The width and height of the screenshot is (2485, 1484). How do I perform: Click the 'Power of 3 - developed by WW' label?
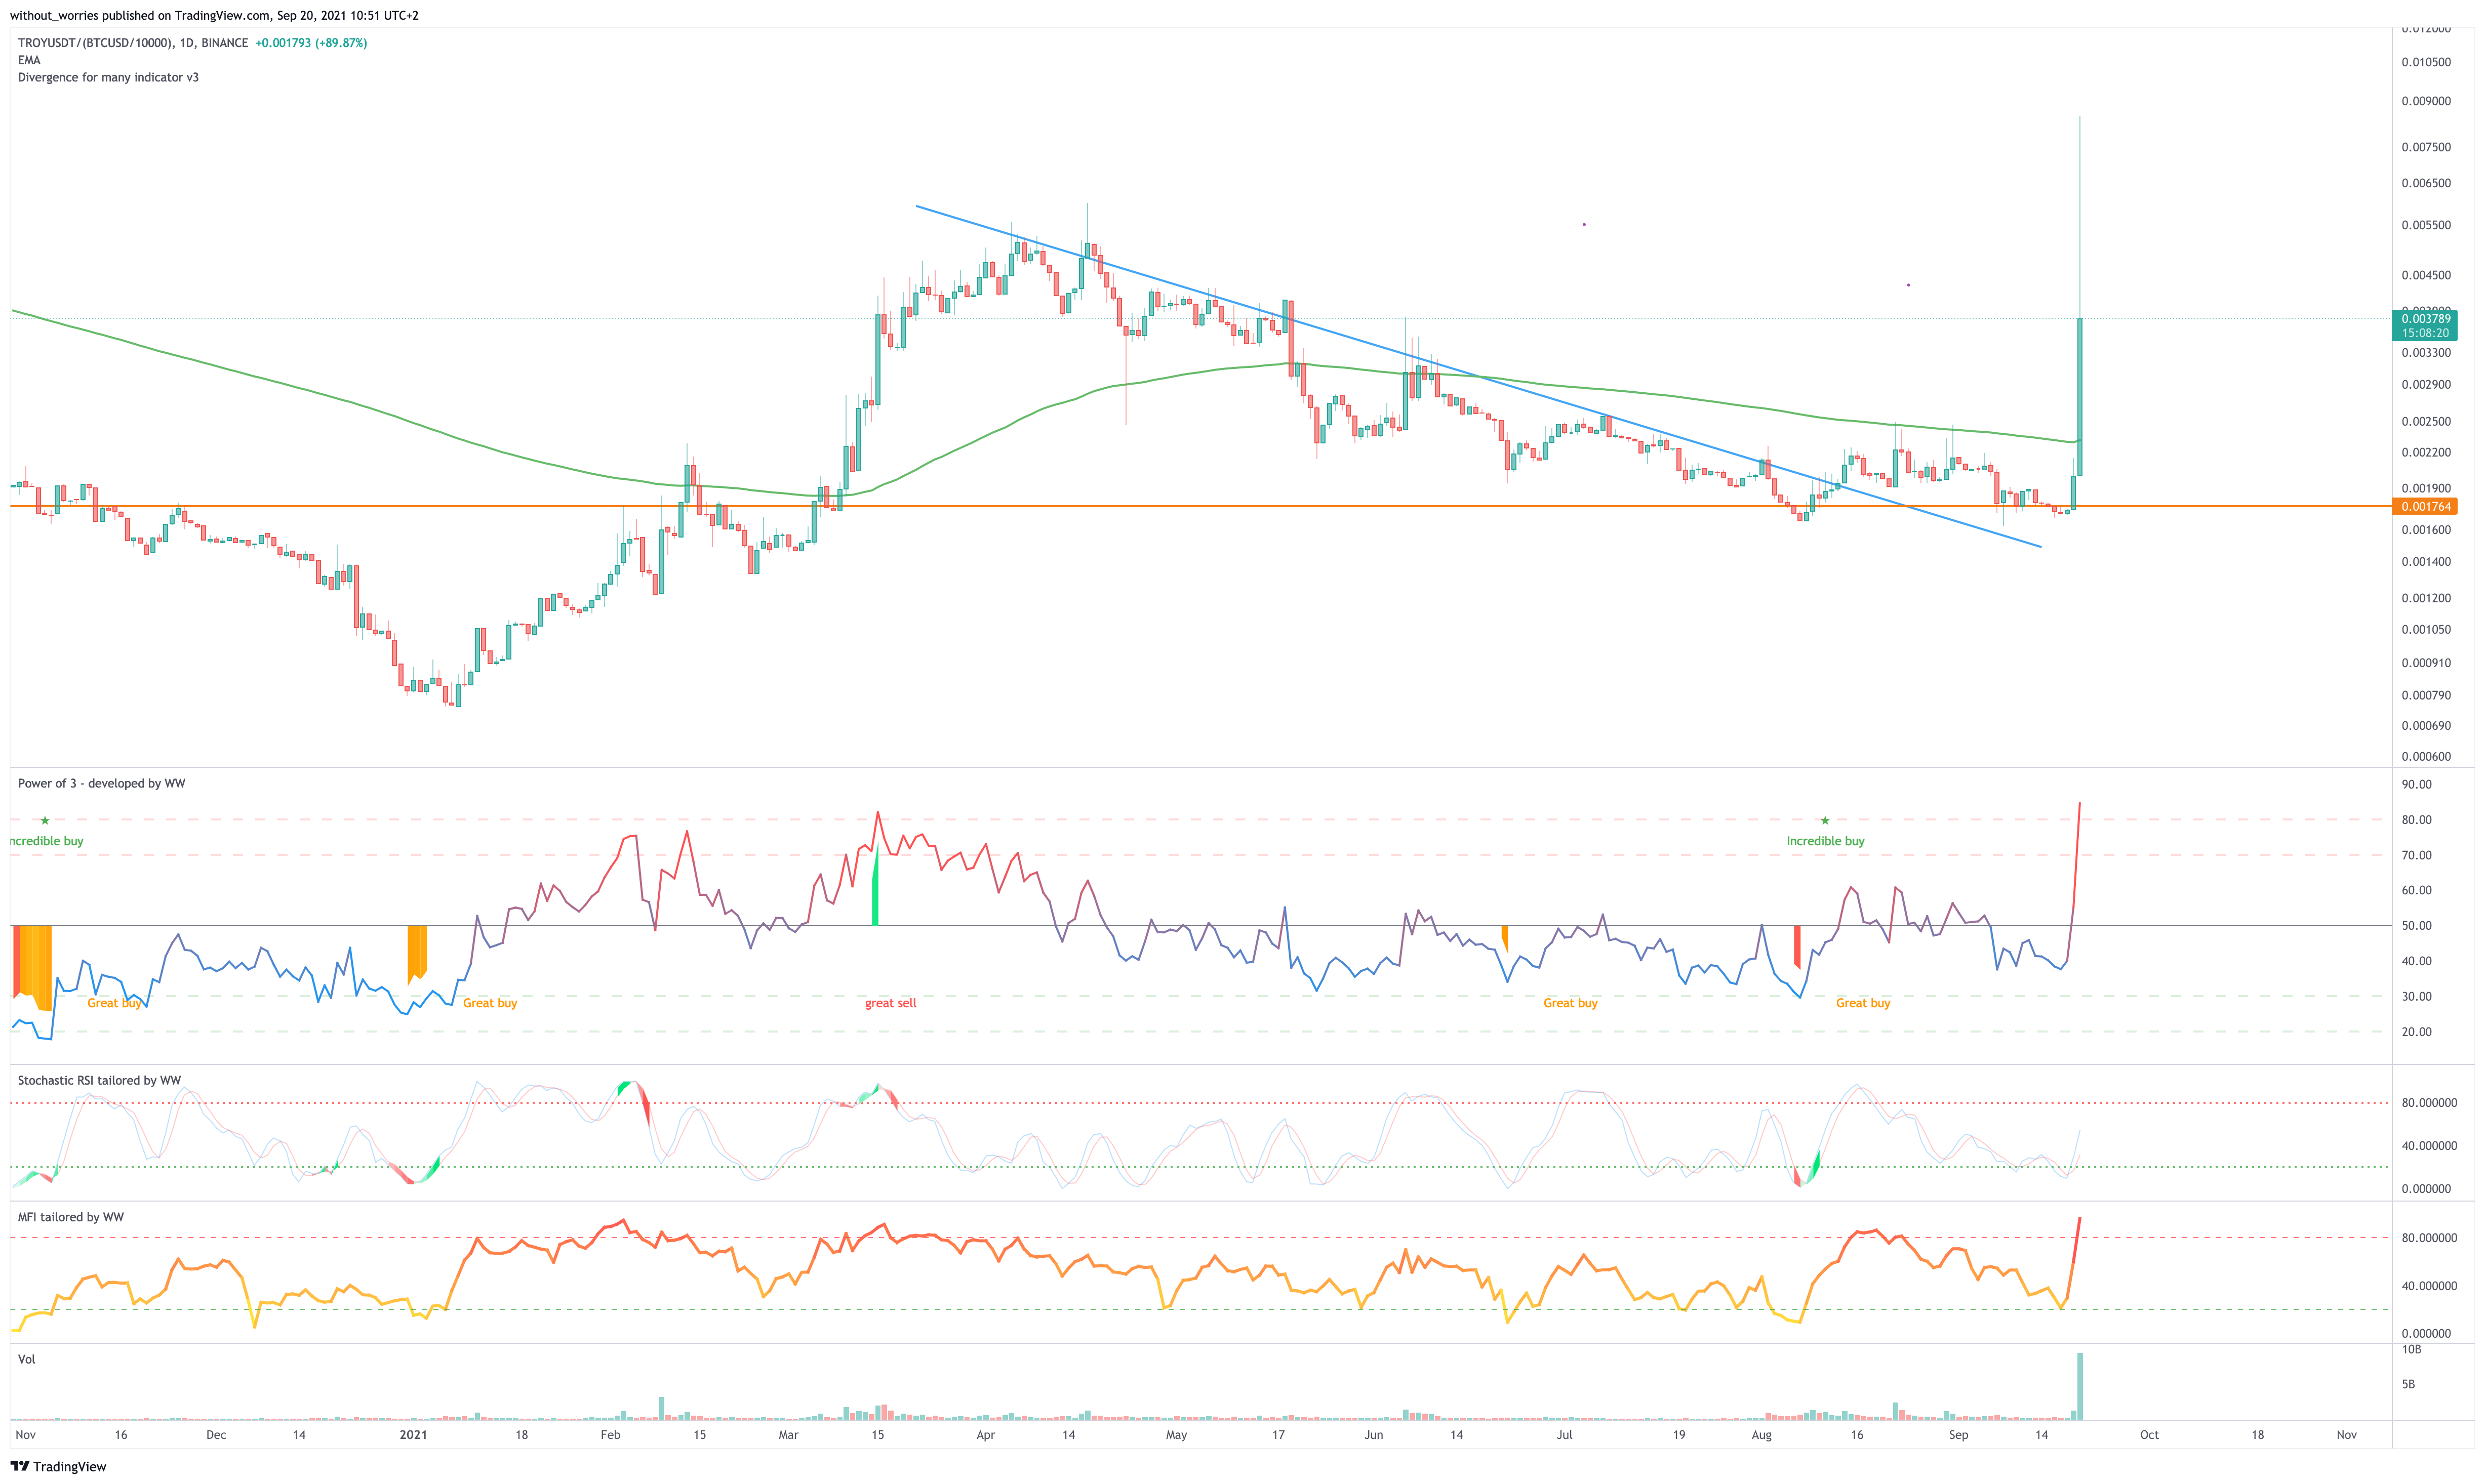coord(101,783)
